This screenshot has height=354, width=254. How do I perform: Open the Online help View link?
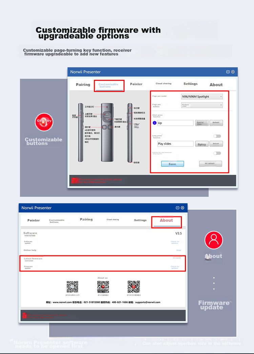(x=179, y=250)
